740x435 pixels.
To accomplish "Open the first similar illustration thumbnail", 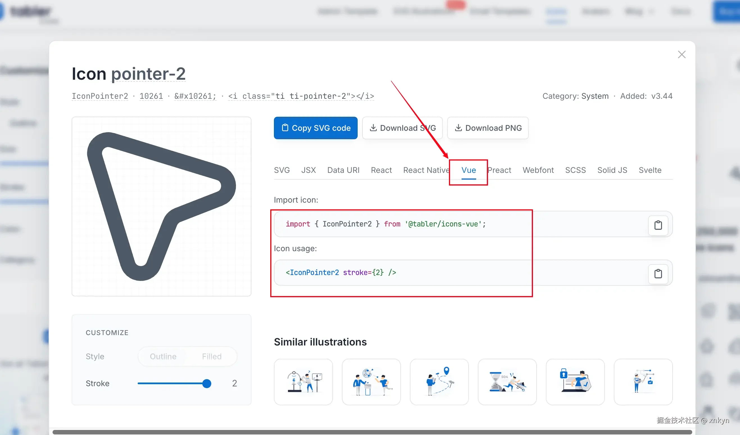I will [x=303, y=382].
